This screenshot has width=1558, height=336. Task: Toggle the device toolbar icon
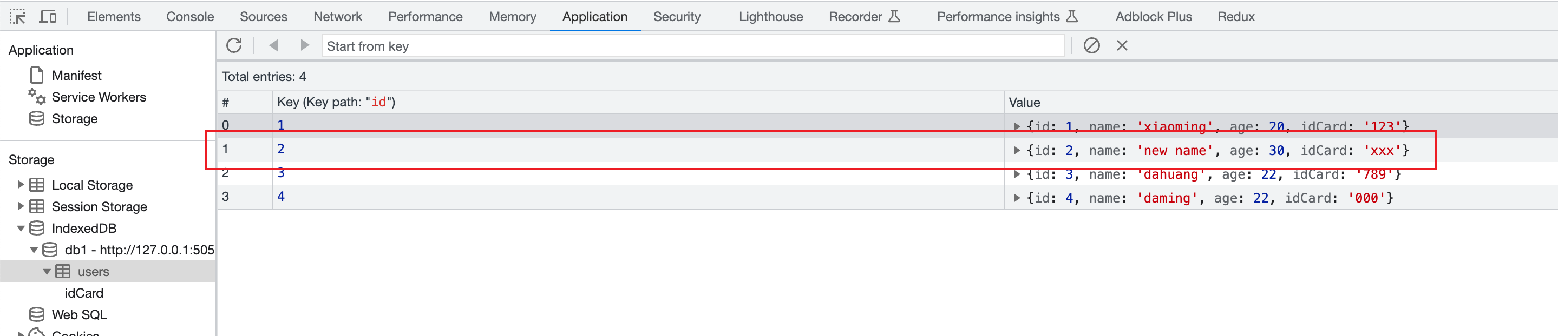47,16
